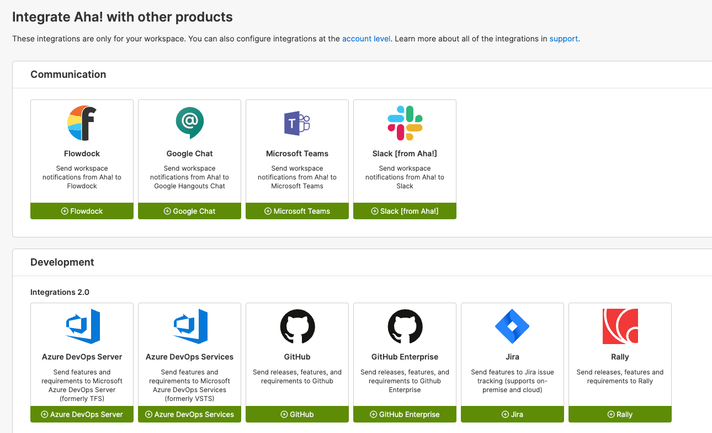Click the Rally description text

620,377
